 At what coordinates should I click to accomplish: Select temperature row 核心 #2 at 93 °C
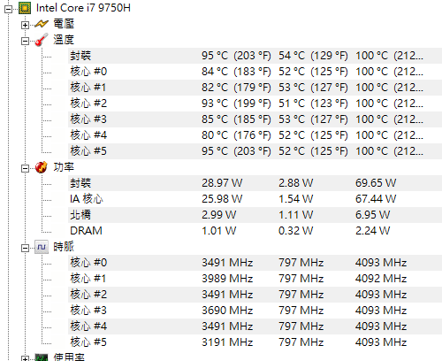255,104
